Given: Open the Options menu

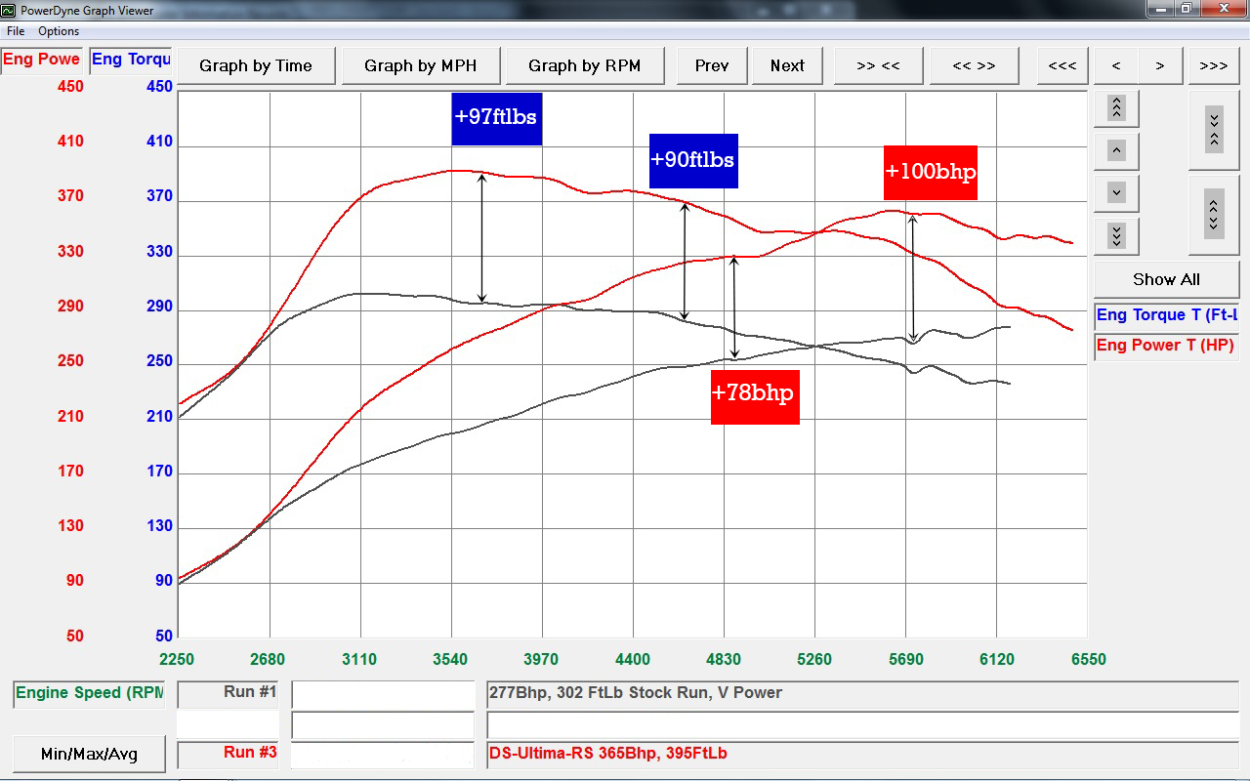Looking at the screenshot, I should tap(59, 31).
